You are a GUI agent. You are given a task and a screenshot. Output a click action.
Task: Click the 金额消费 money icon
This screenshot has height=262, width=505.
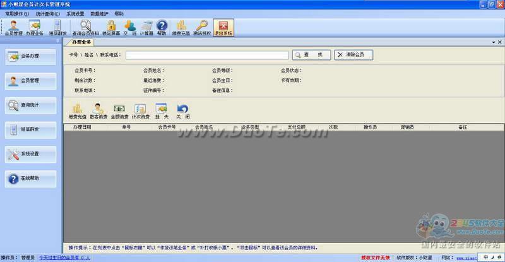tap(119, 111)
